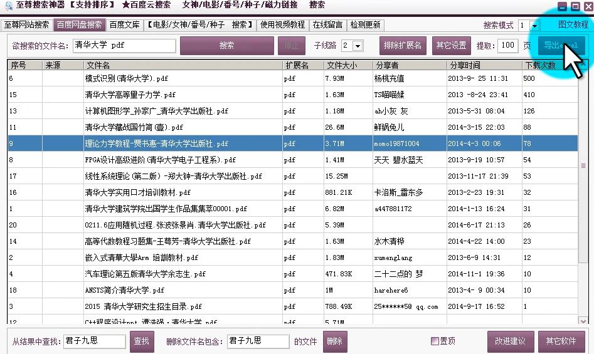Toggle the 置顶 checkbox
The width and height of the screenshot is (594, 354).
point(435,341)
